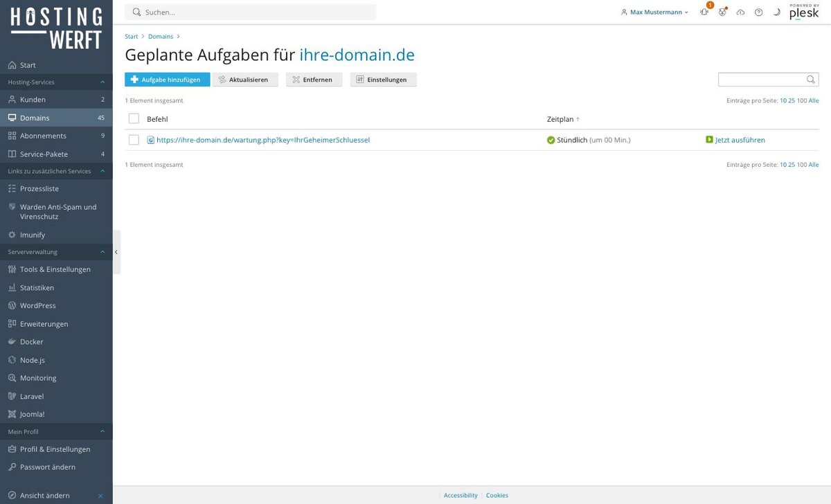The height and width of the screenshot is (504, 831).
Task: Open the notifications bell icon
Action: 704,12
